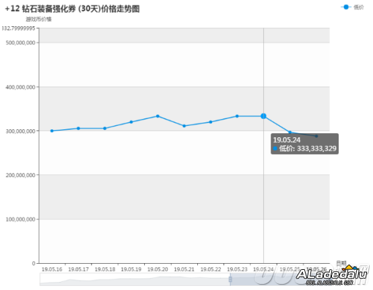Click the selected range of the zoom bar

(x=280, y=279)
